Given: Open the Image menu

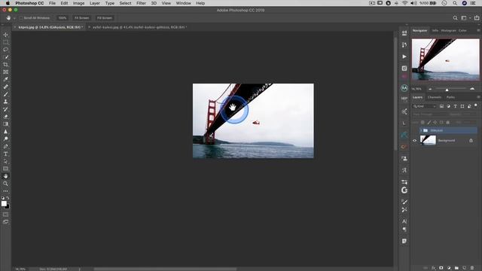Looking at the screenshot, I should coord(78,3).
